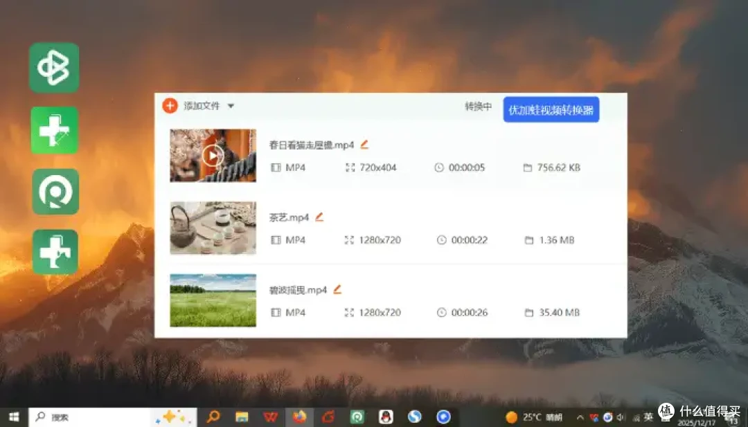
Task: Click the folder icon beside 756.62 KB
Action: coord(528,167)
